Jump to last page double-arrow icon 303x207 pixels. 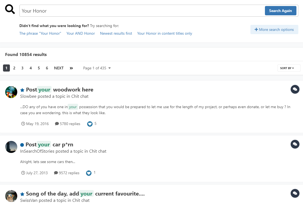tap(71, 68)
